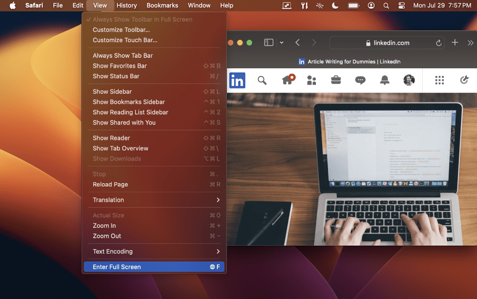The image size is (477, 299).
Task: Open the tab group chevron dropdown
Action: point(281,42)
